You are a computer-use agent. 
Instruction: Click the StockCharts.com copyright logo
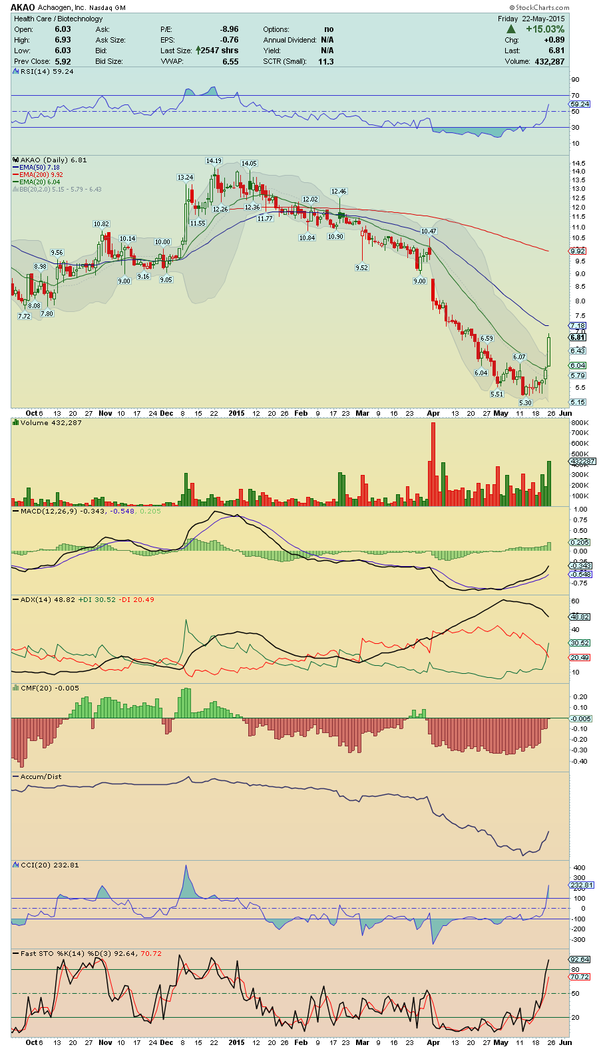538,8
